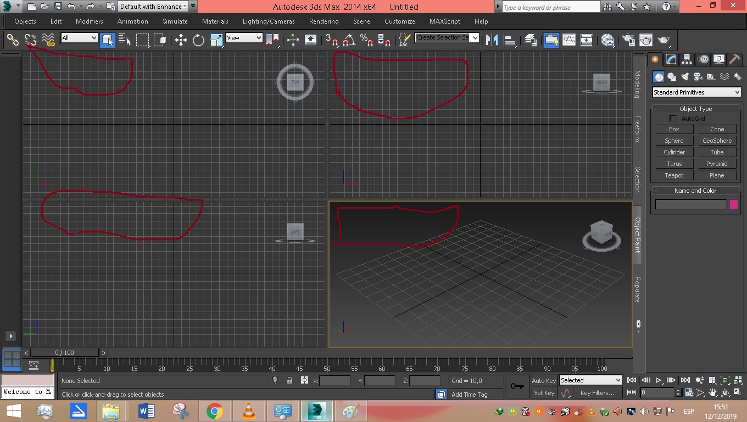Open the Utilities hammer panel
The height and width of the screenshot is (422, 747).
pyautogui.click(x=734, y=59)
